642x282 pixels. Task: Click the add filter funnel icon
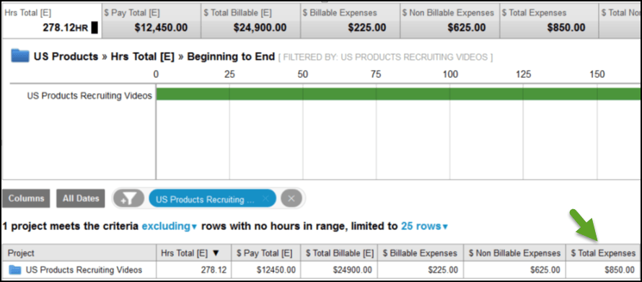click(129, 198)
